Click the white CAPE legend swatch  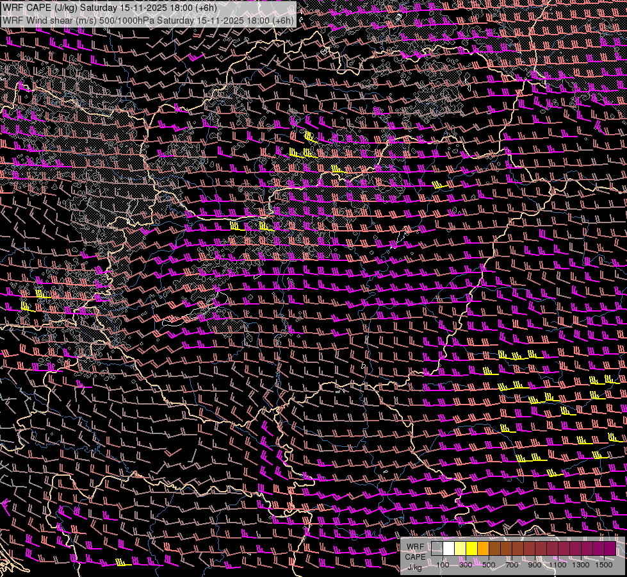pos(448,549)
